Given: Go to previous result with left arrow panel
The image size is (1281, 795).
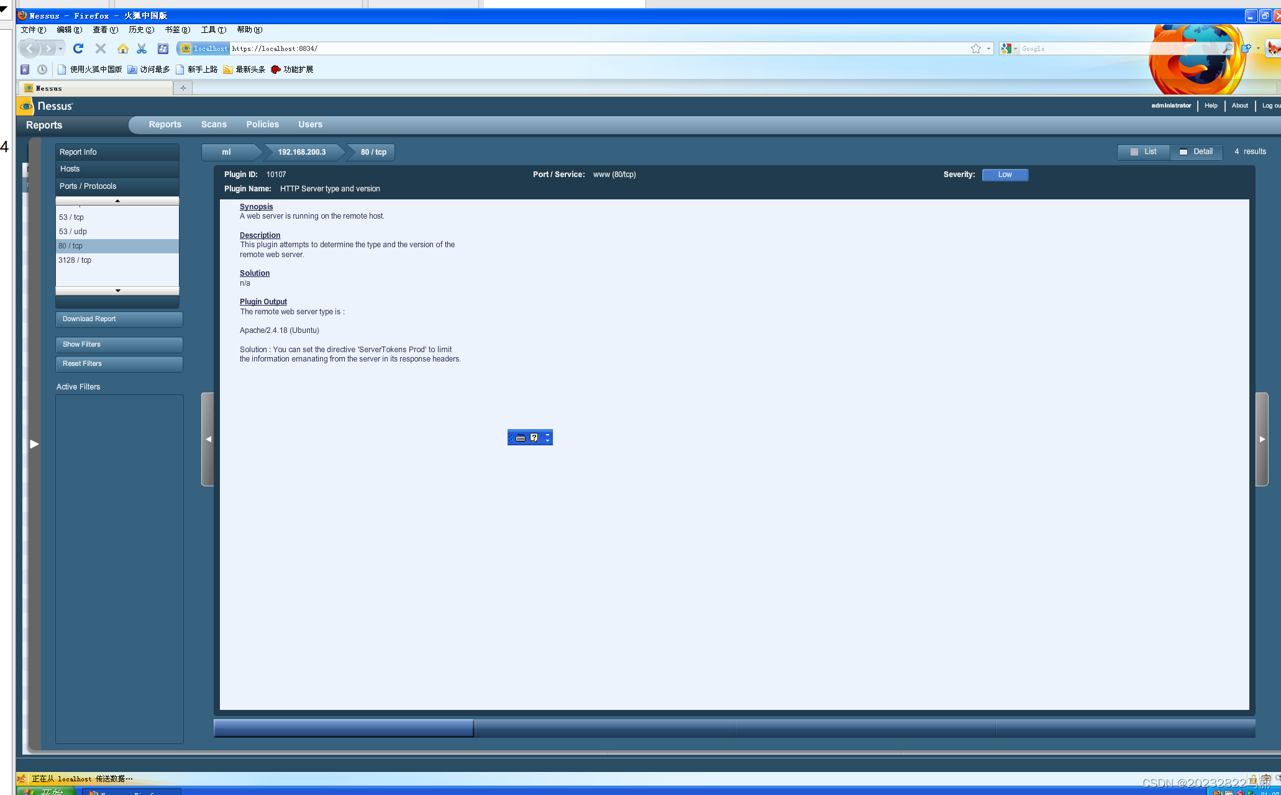Looking at the screenshot, I should click(208, 439).
